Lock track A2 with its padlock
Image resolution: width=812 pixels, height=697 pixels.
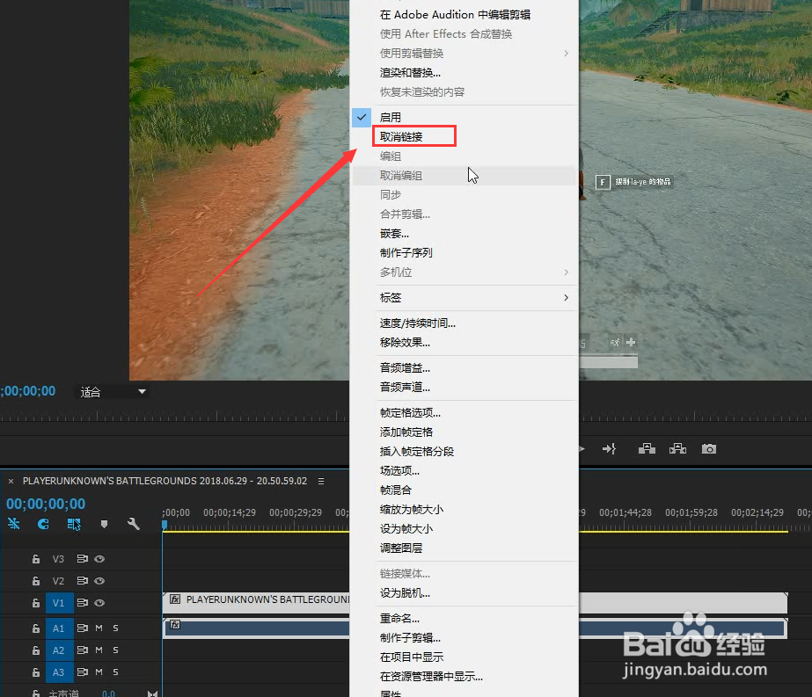(x=36, y=650)
